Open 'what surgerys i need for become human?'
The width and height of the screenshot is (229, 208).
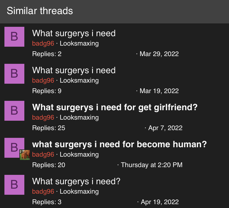point(119,144)
